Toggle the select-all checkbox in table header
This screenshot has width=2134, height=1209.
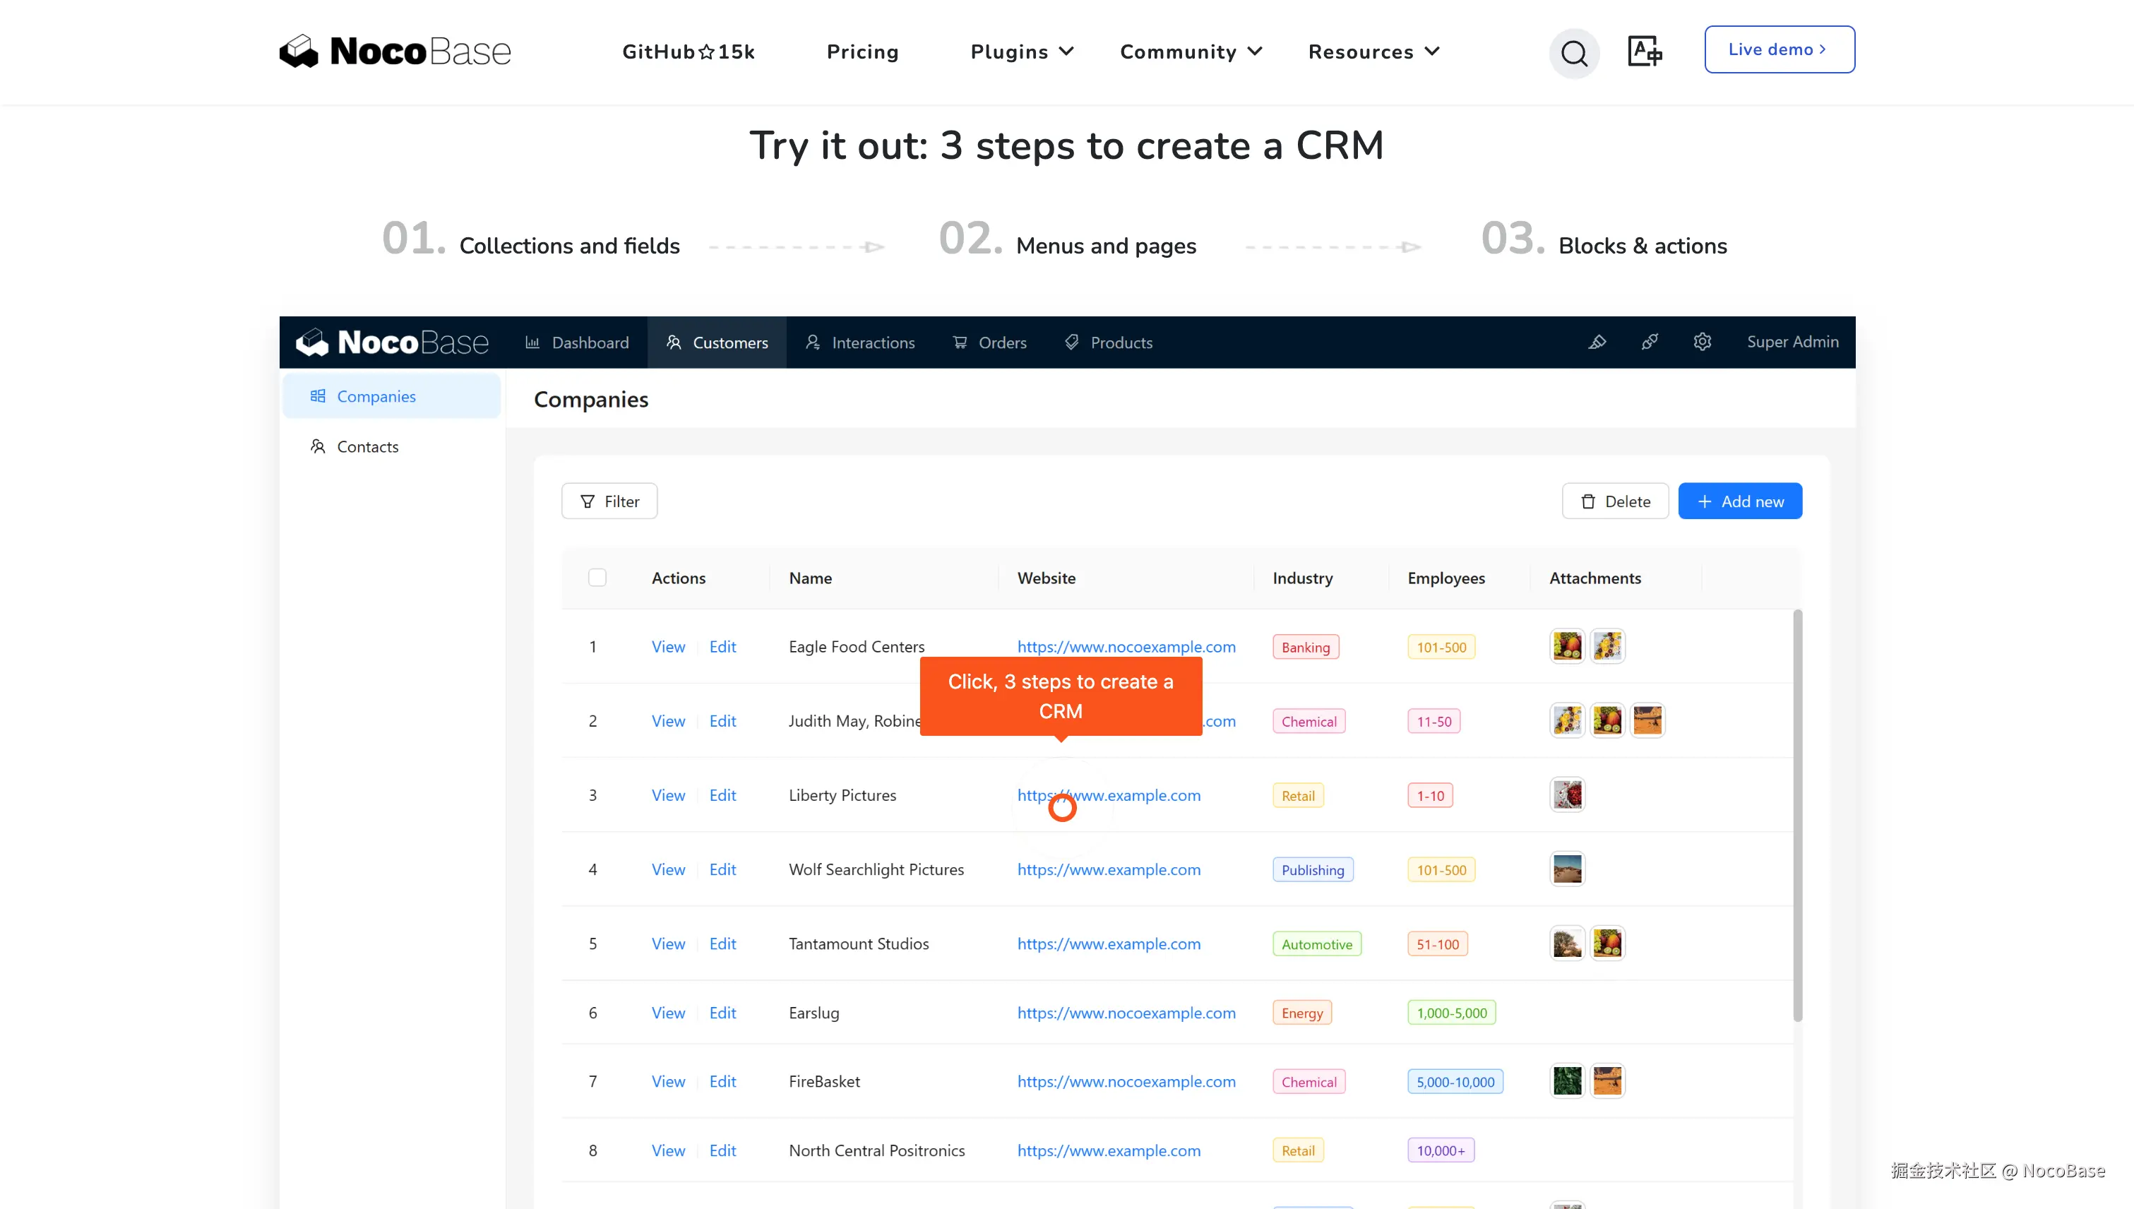pos(597,578)
